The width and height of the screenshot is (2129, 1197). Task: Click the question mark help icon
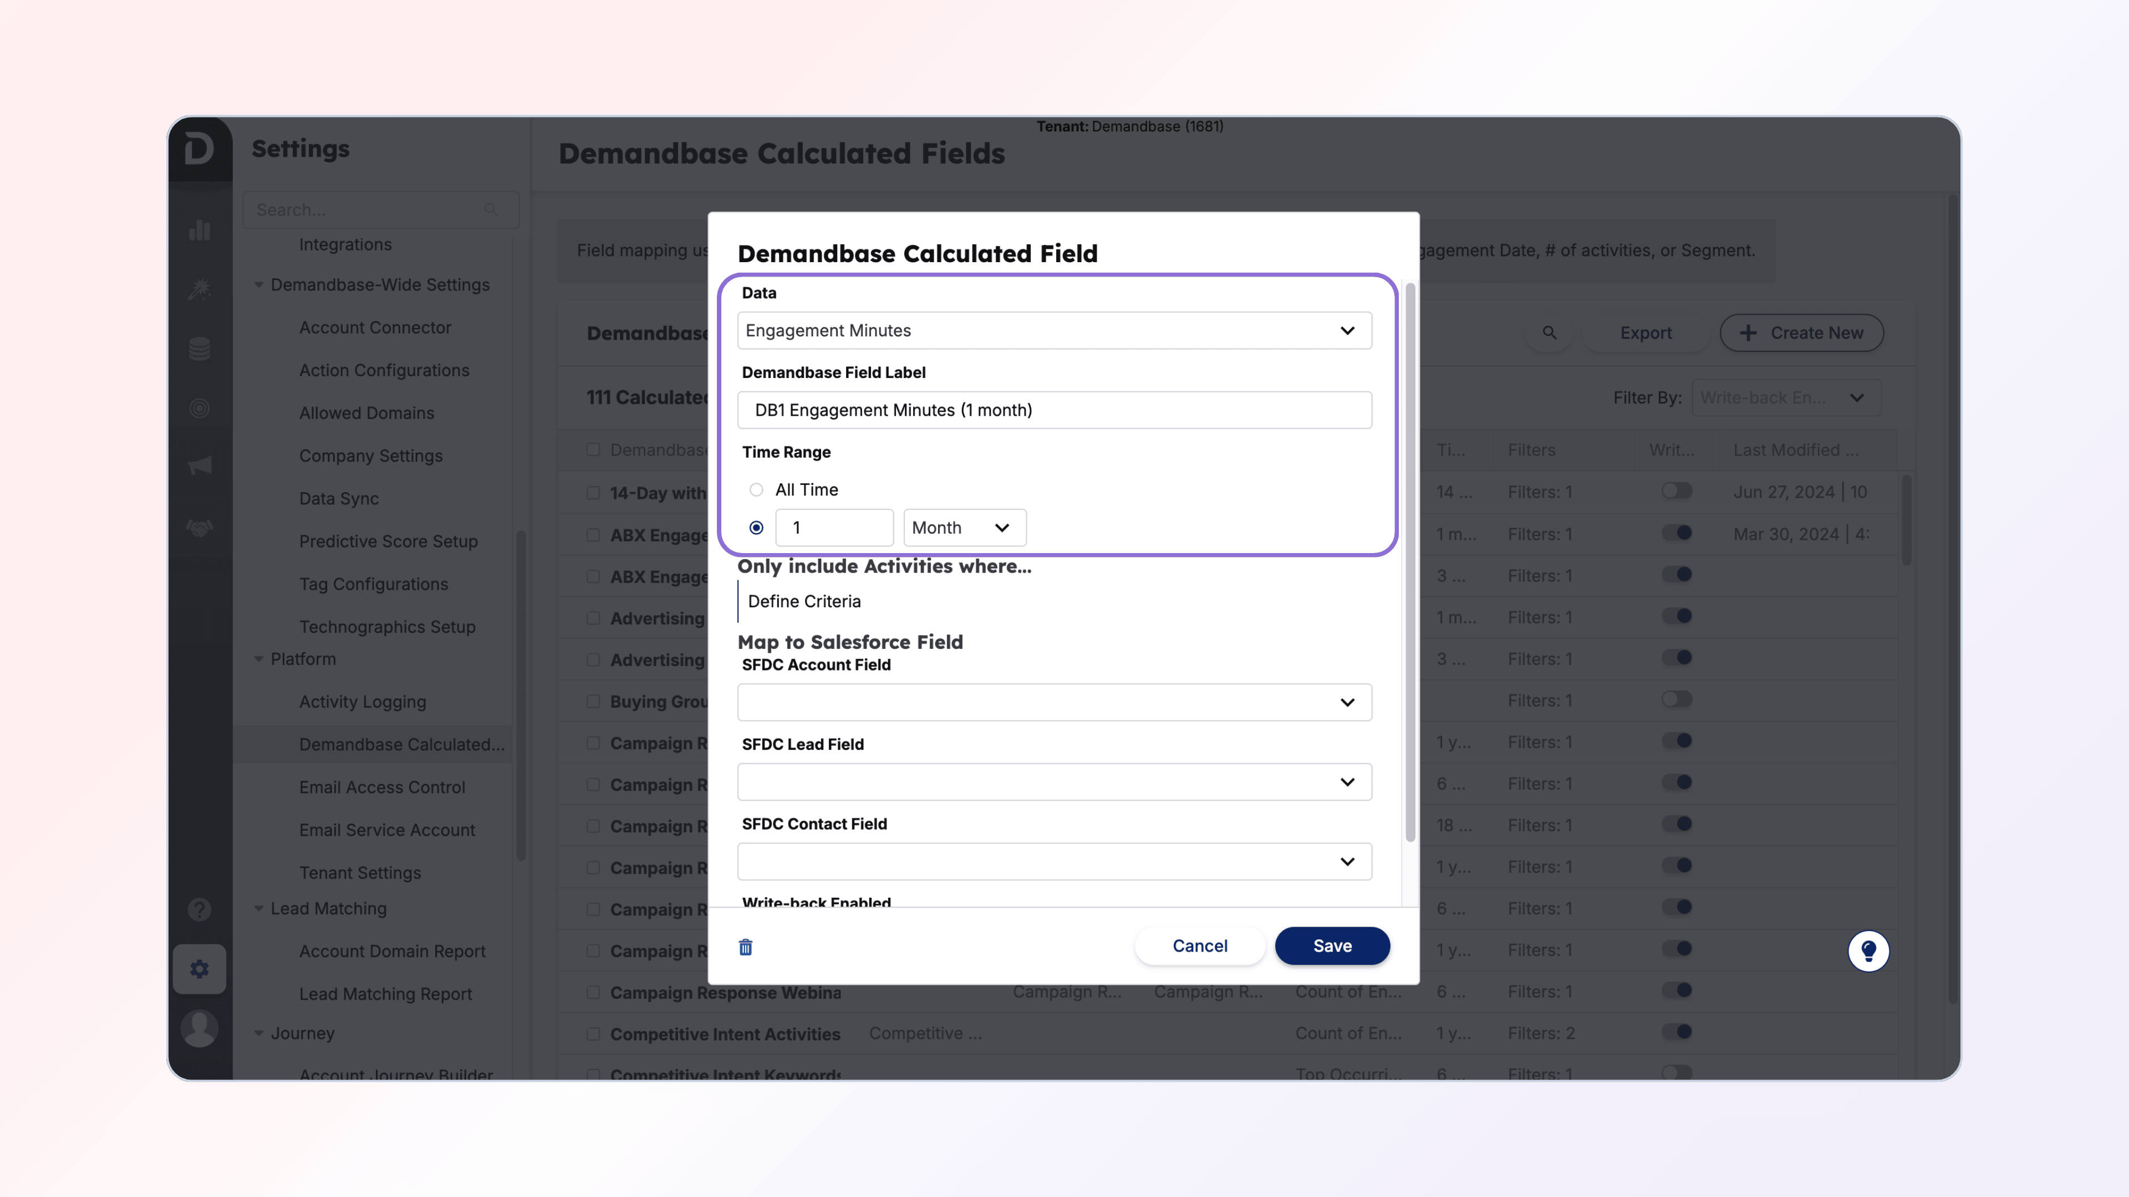(199, 909)
